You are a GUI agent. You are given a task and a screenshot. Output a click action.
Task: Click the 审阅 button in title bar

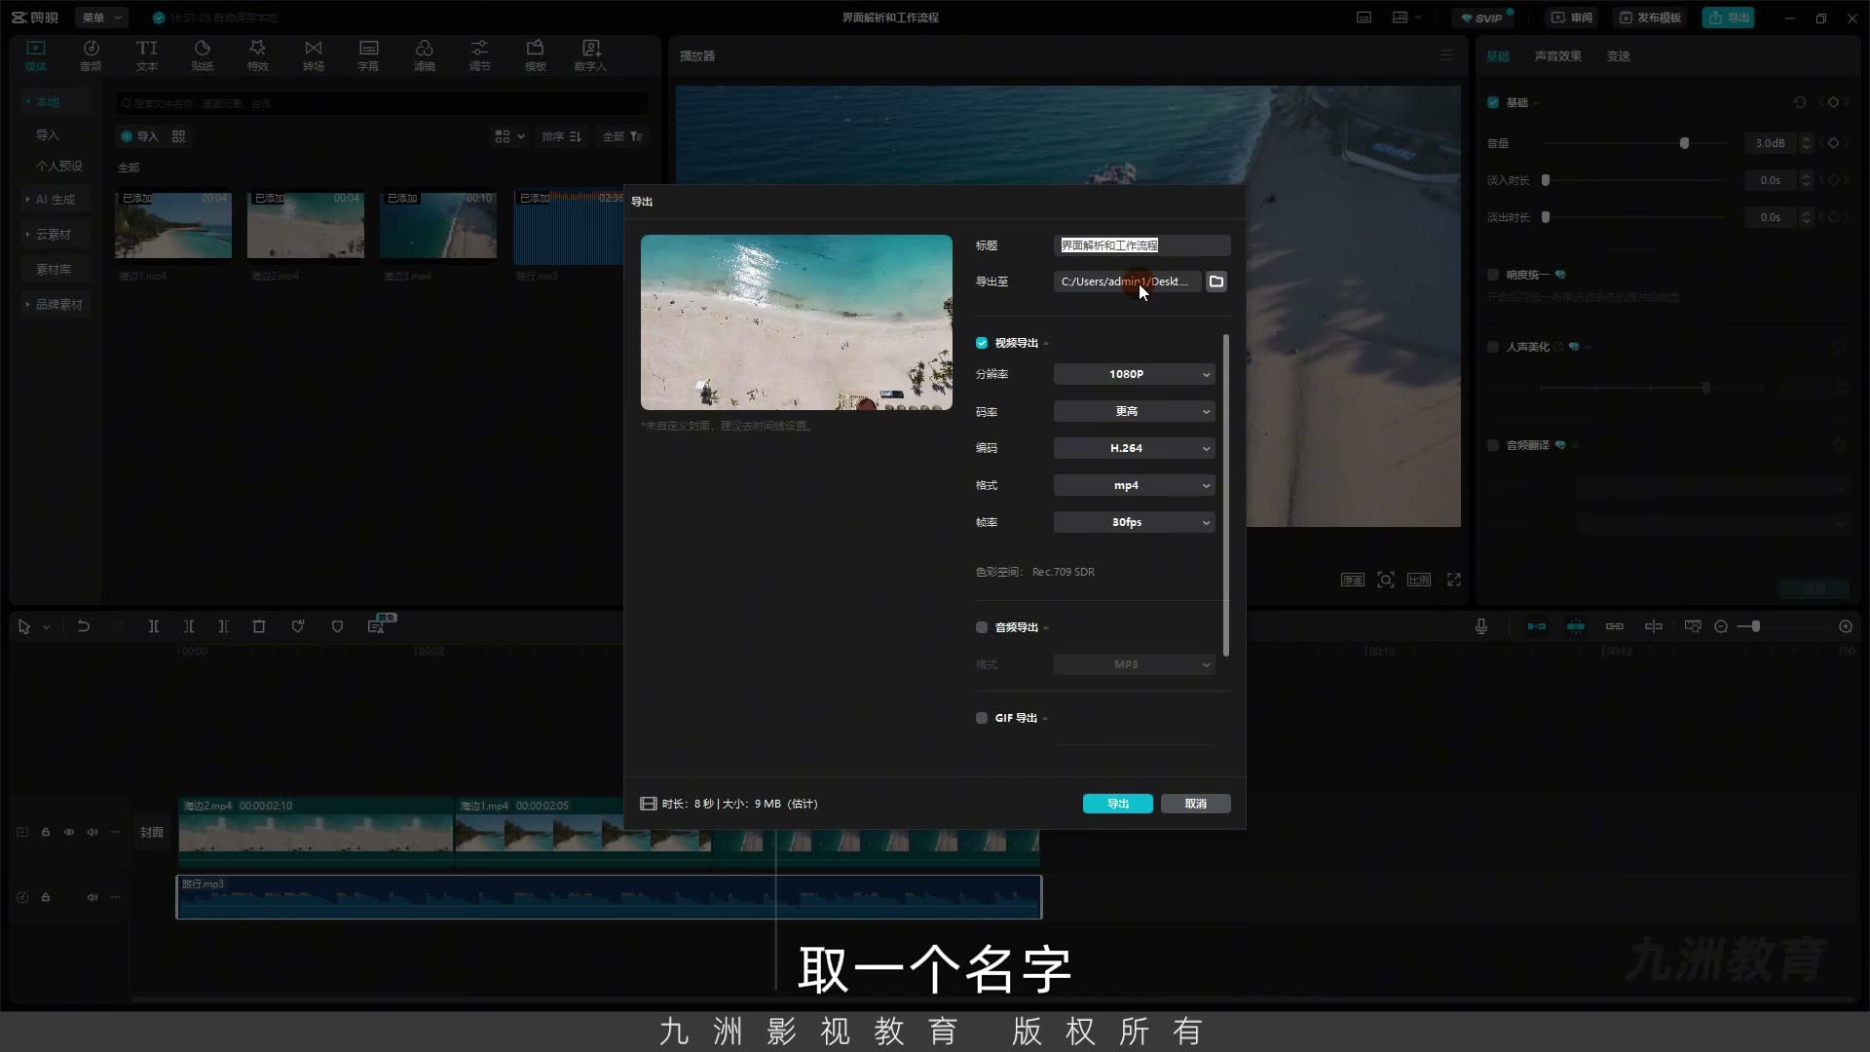1572,18
